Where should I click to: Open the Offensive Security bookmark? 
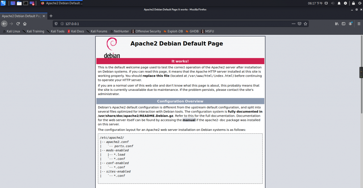(146, 31)
